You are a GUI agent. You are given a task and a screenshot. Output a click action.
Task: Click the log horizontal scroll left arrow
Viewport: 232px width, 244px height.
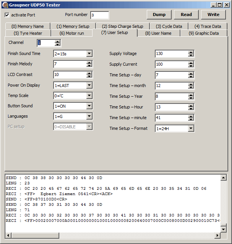8,236
